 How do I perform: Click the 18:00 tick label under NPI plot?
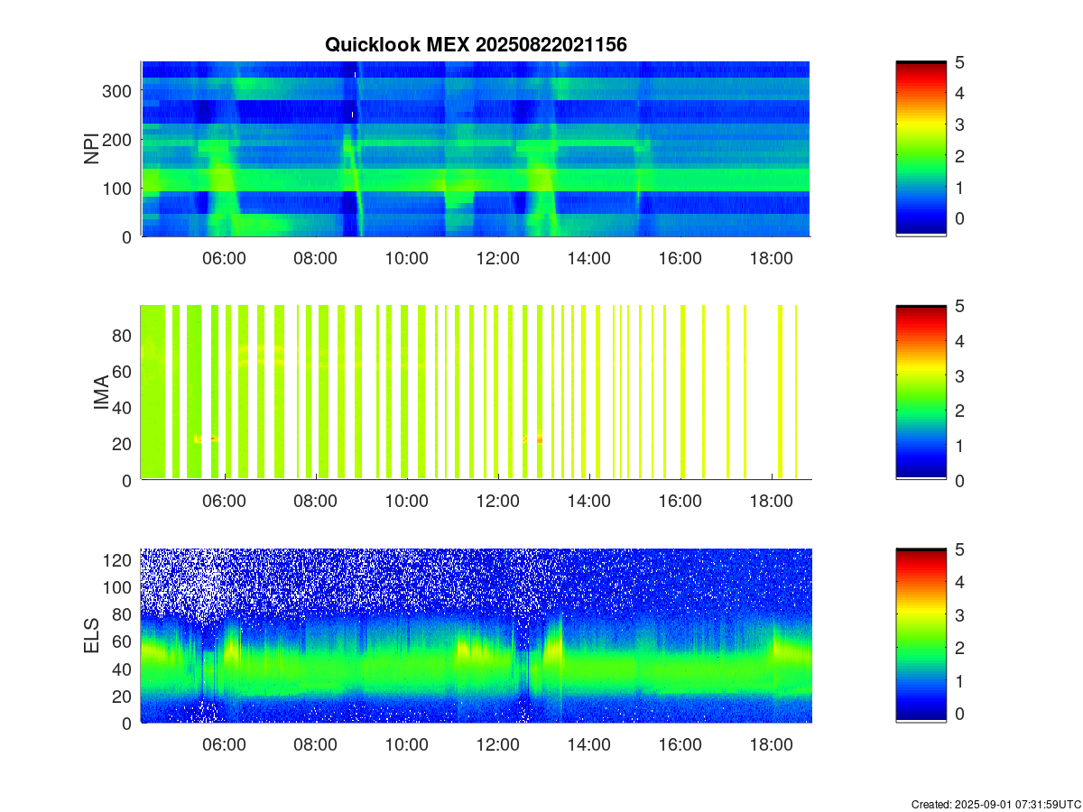point(771,258)
